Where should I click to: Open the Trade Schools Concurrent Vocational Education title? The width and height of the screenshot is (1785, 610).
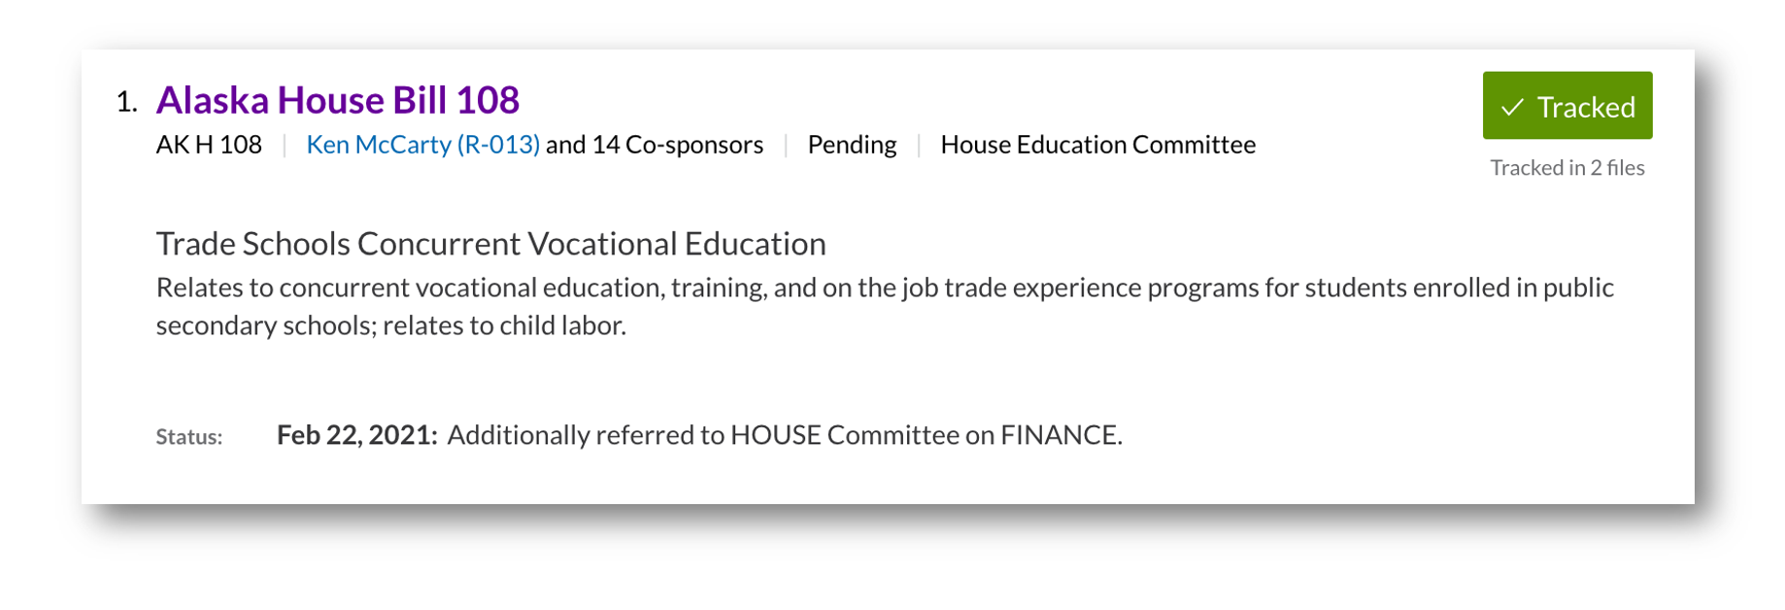(x=489, y=244)
